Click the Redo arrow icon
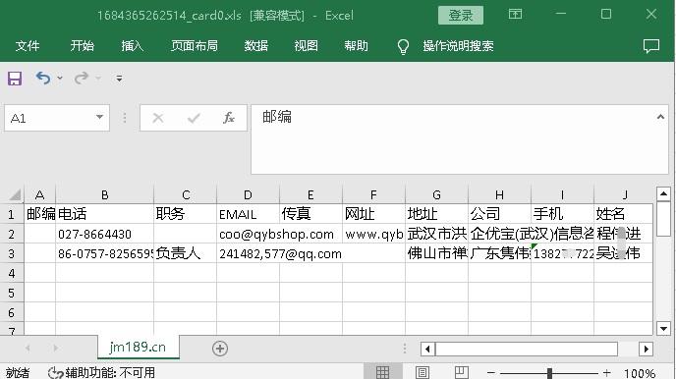Screen dimensions: 676x379 click(x=81, y=78)
